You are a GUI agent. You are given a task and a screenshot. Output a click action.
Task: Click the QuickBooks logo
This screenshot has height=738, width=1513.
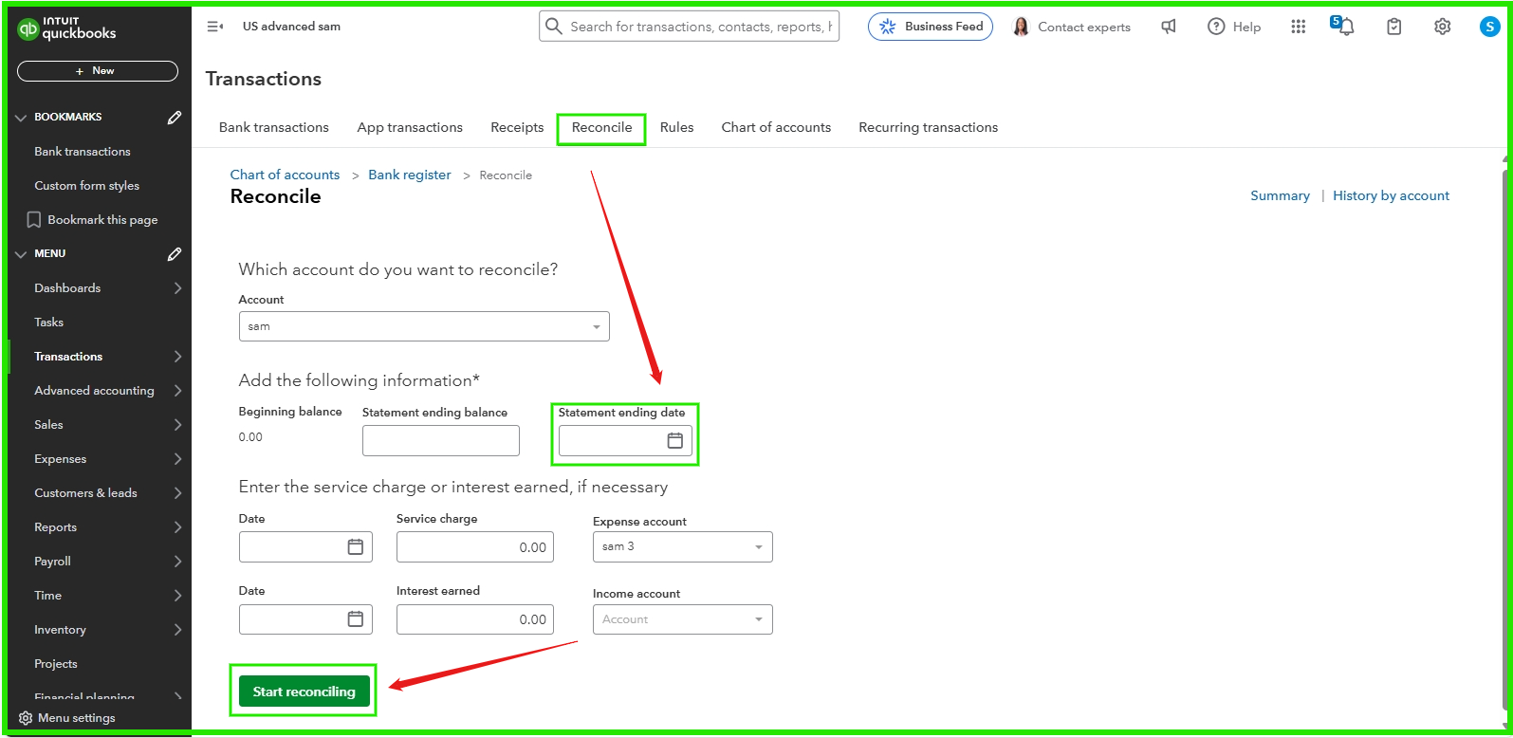[66, 28]
